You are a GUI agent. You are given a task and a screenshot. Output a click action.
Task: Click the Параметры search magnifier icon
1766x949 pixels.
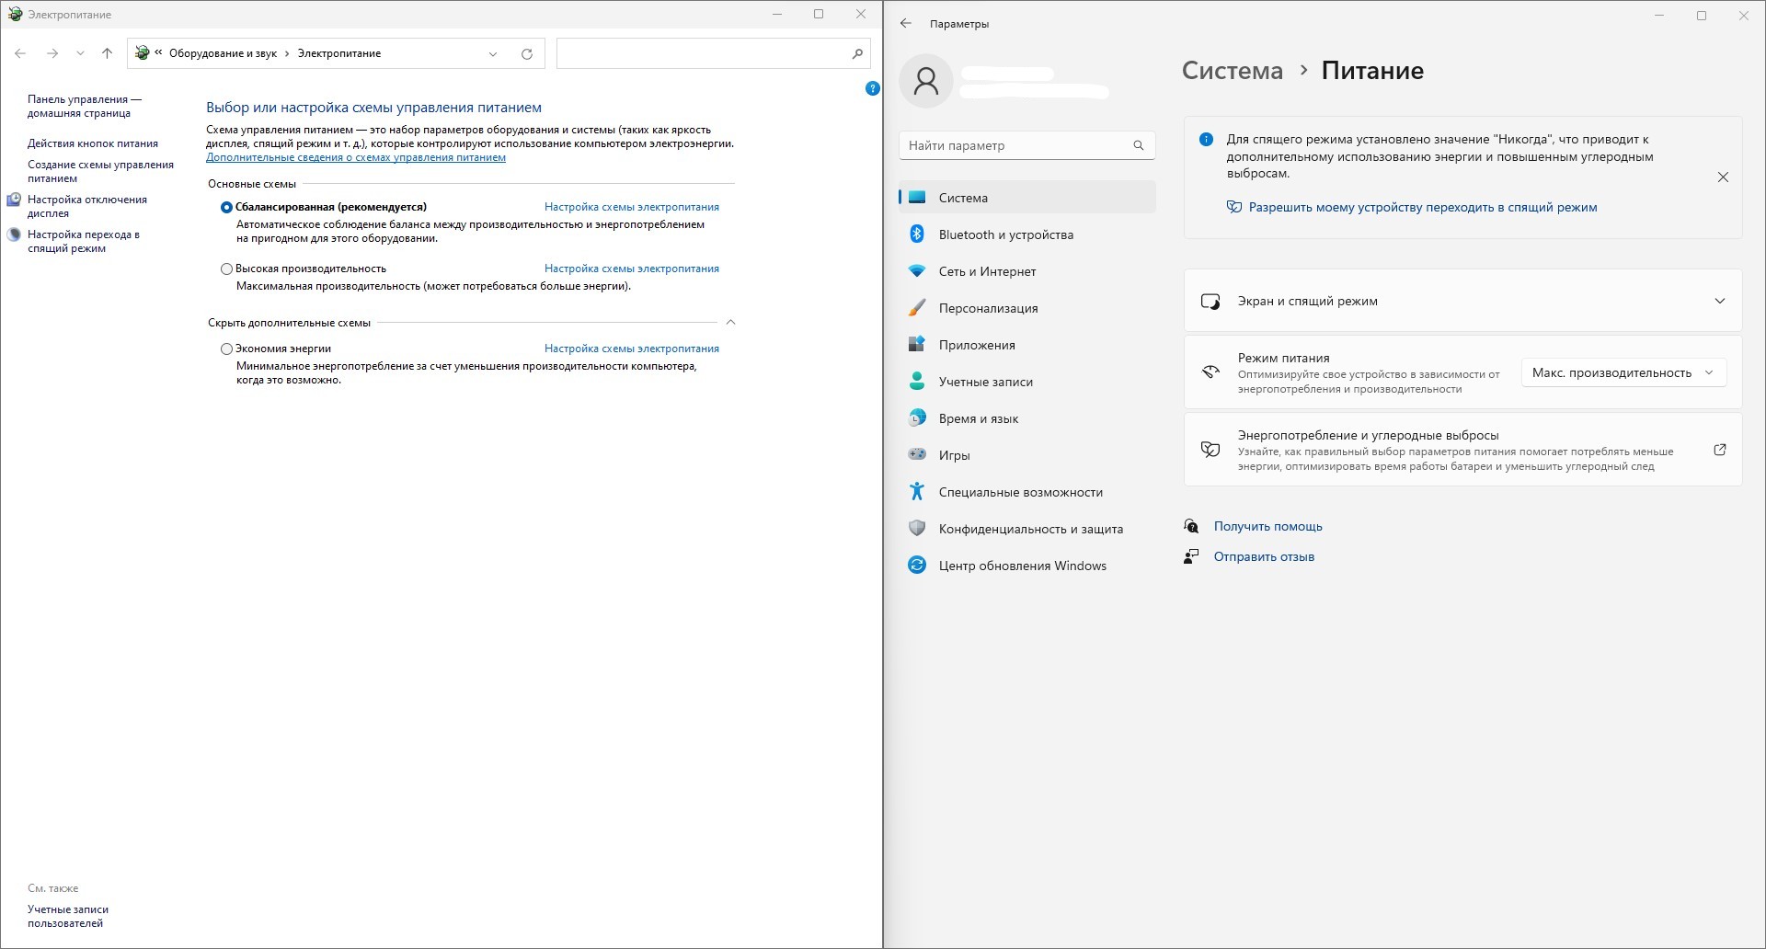click(x=1139, y=145)
